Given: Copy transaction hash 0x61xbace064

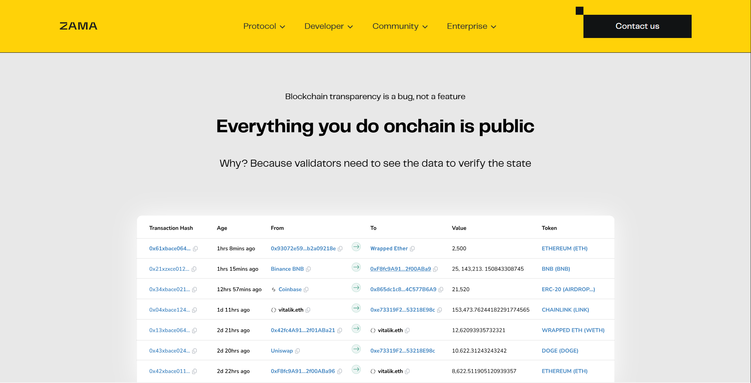Looking at the screenshot, I should [196, 249].
